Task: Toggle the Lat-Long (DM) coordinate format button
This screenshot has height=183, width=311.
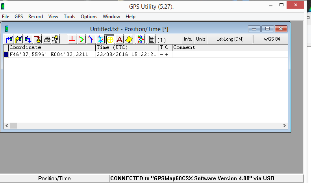Action: (x=230, y=39)
